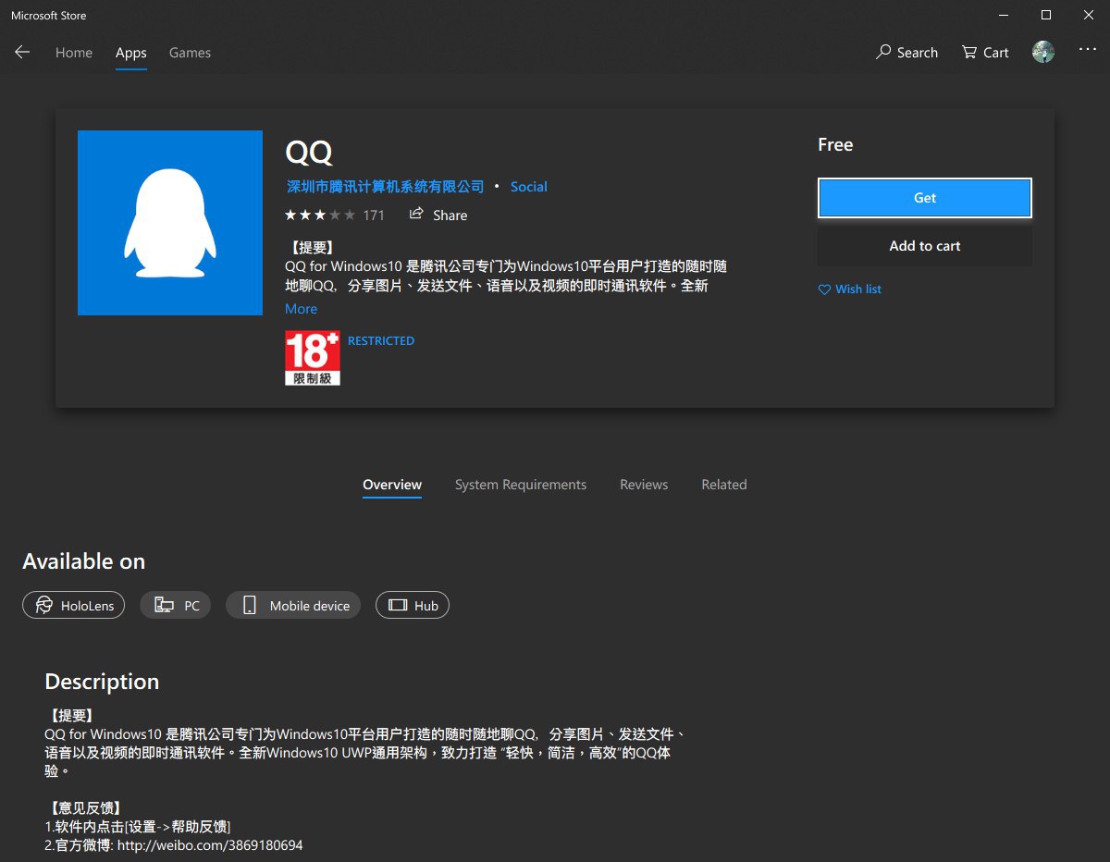Go to the Home tab
The height and width of the screenshot is (862, 1110).
(x=74, y=53)
